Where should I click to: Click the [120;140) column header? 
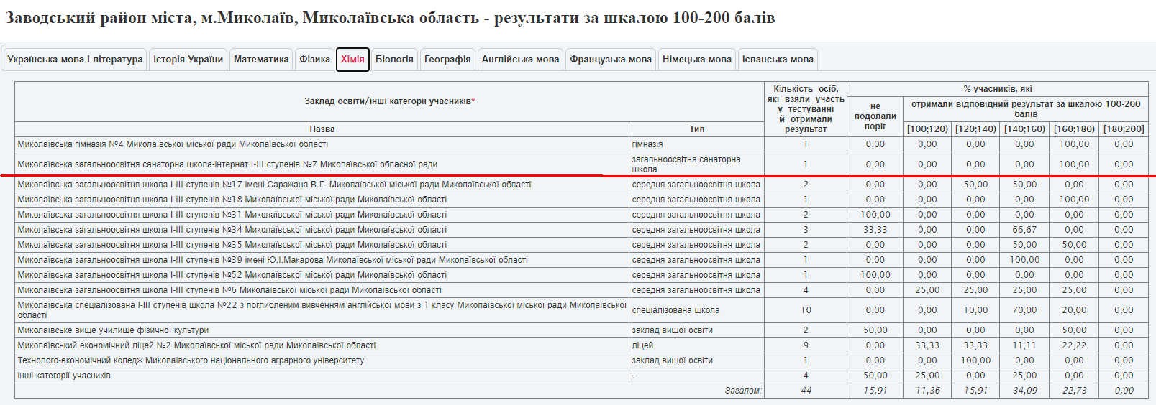975,129
